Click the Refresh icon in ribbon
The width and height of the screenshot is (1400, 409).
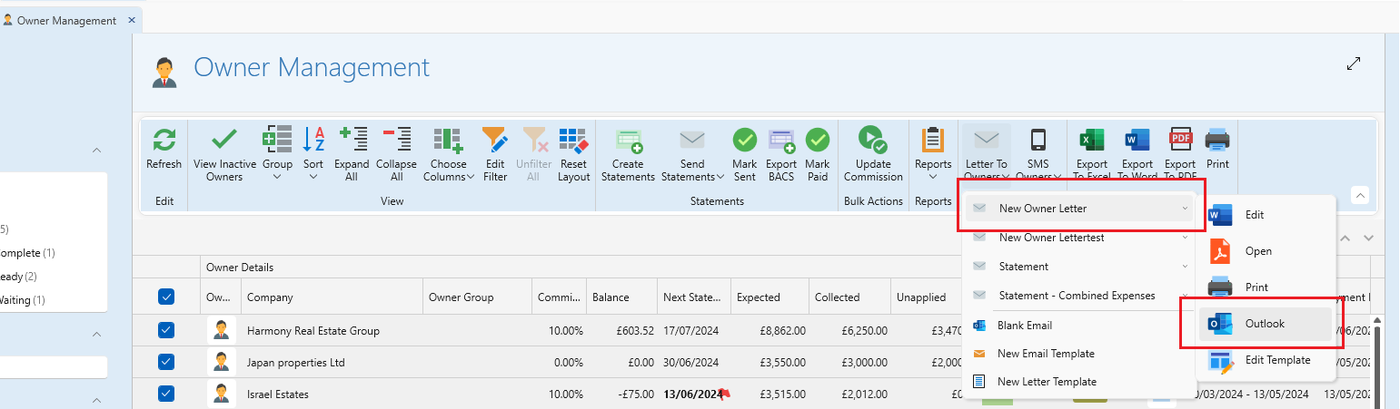[164, 140]
